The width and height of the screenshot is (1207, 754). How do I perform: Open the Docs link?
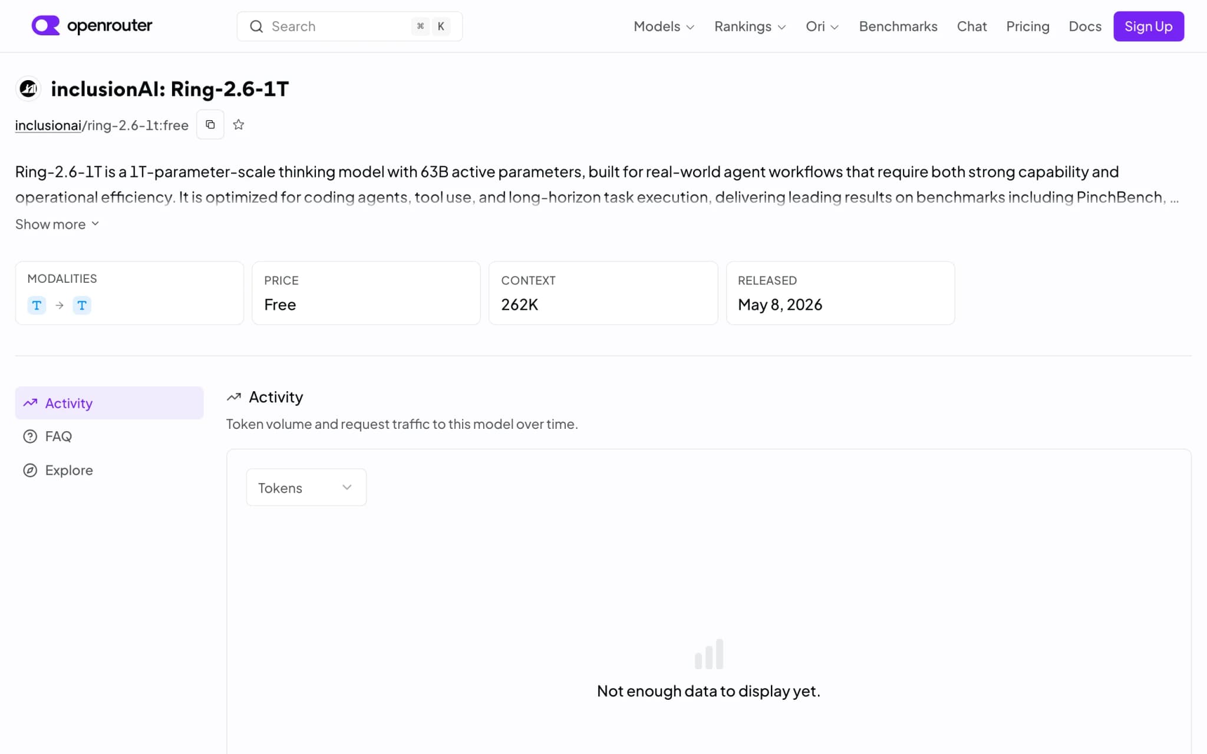[x=1085, y=27]
